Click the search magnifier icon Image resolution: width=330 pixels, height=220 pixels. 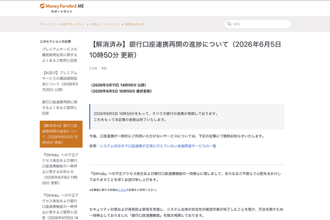tap(229, 24)
